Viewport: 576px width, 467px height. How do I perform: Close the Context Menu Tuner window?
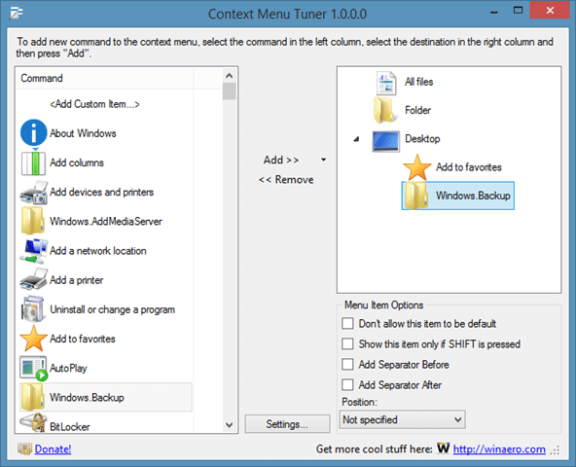click(550, 11)
